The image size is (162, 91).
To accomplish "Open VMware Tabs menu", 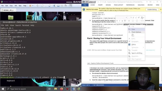I will coord(20,6).
